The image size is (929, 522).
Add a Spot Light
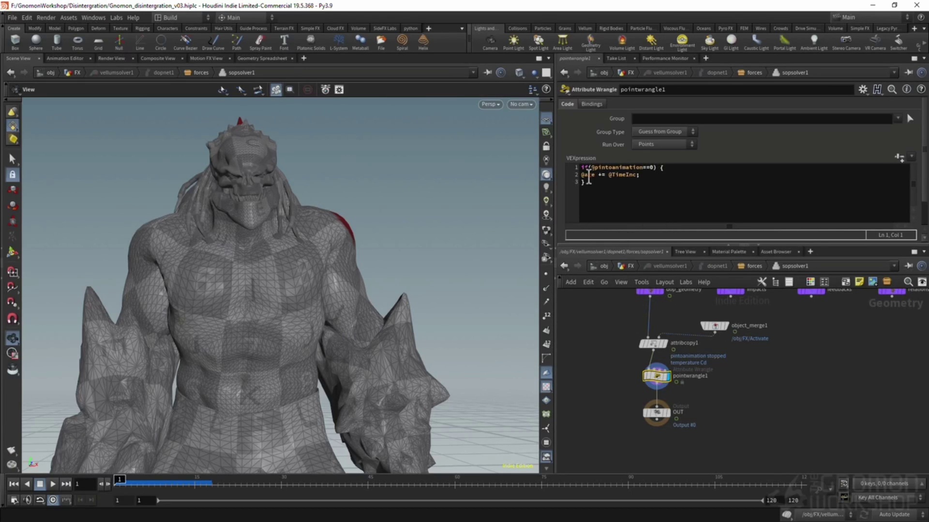click(538, 43)
